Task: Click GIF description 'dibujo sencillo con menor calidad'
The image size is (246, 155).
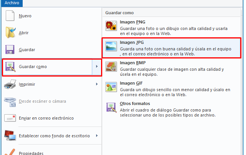Action: pos(175,92)
